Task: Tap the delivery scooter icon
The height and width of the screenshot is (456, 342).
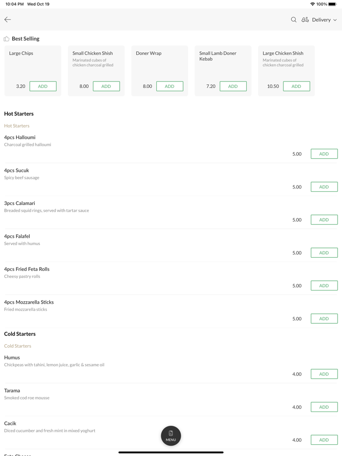Action: click(305, 20)
